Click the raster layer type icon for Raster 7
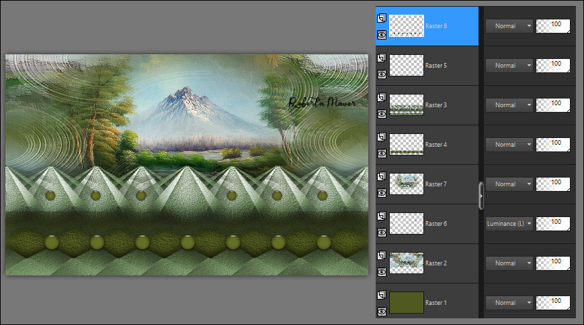 [x=382, y=176]
